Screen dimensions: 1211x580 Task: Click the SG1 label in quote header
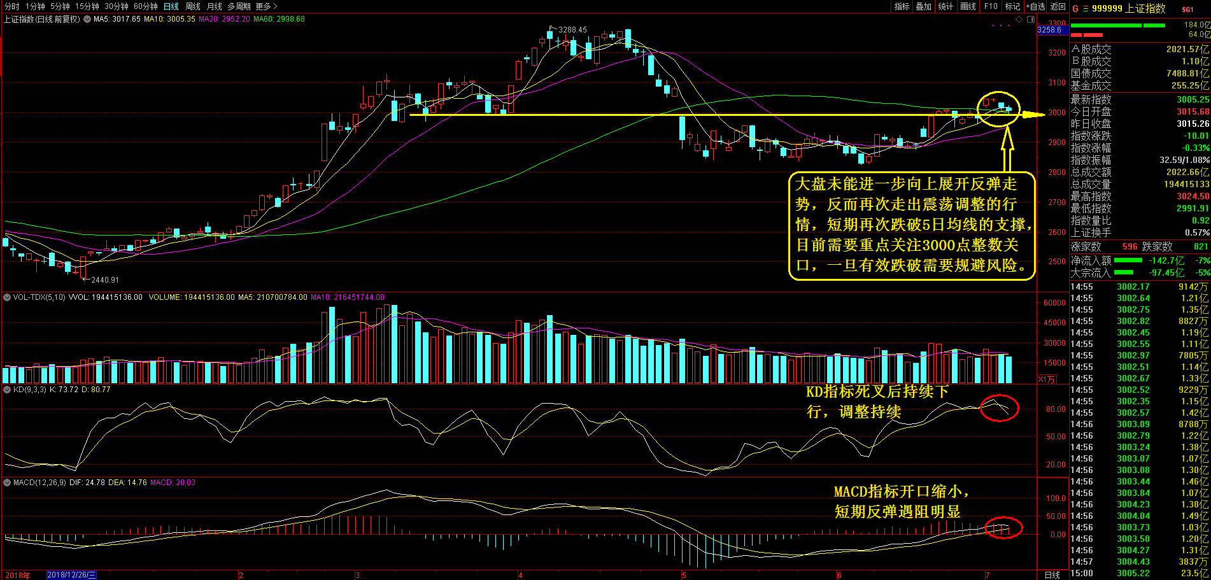tap(1187, 10)
